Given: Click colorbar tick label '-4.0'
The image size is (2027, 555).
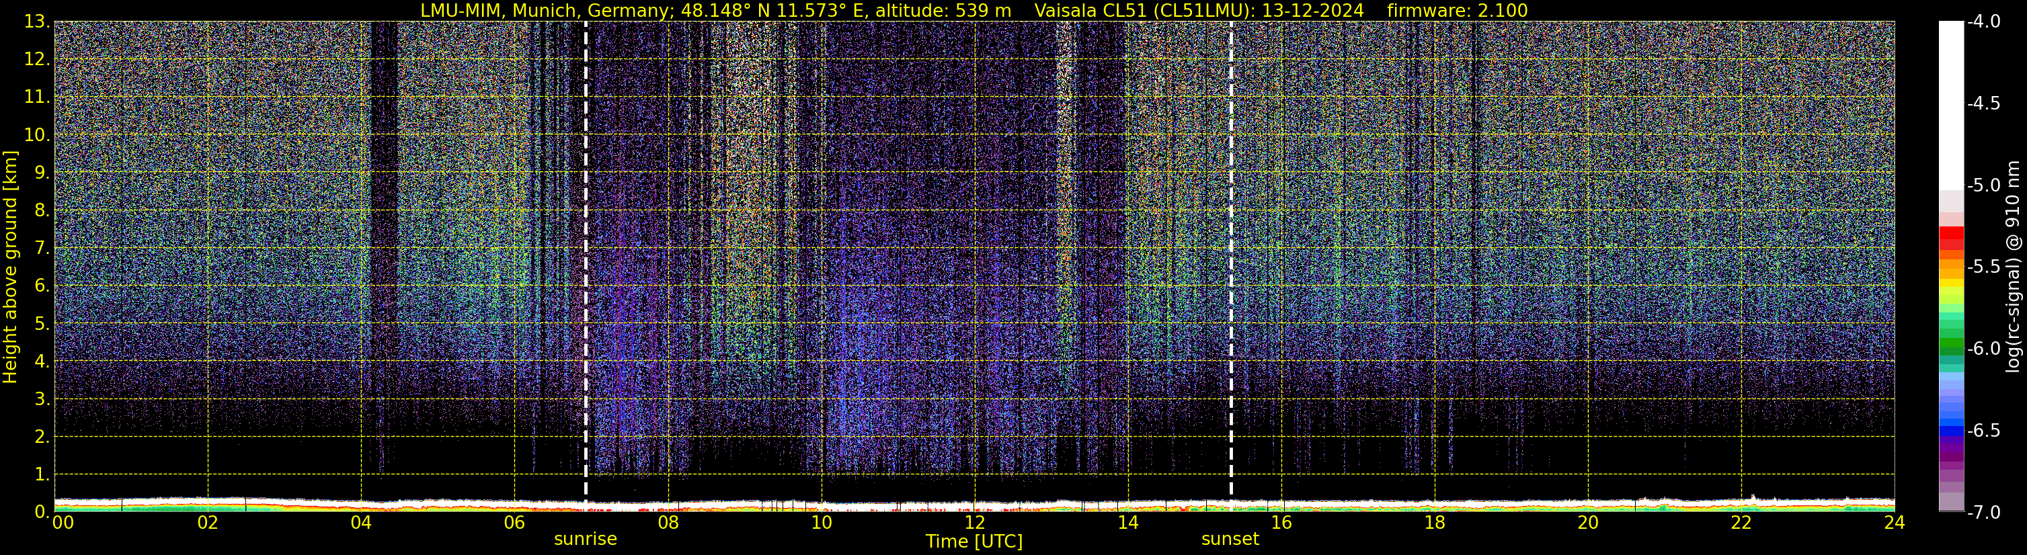Looking at the screenshot, I should click(x=1984, y=22).
